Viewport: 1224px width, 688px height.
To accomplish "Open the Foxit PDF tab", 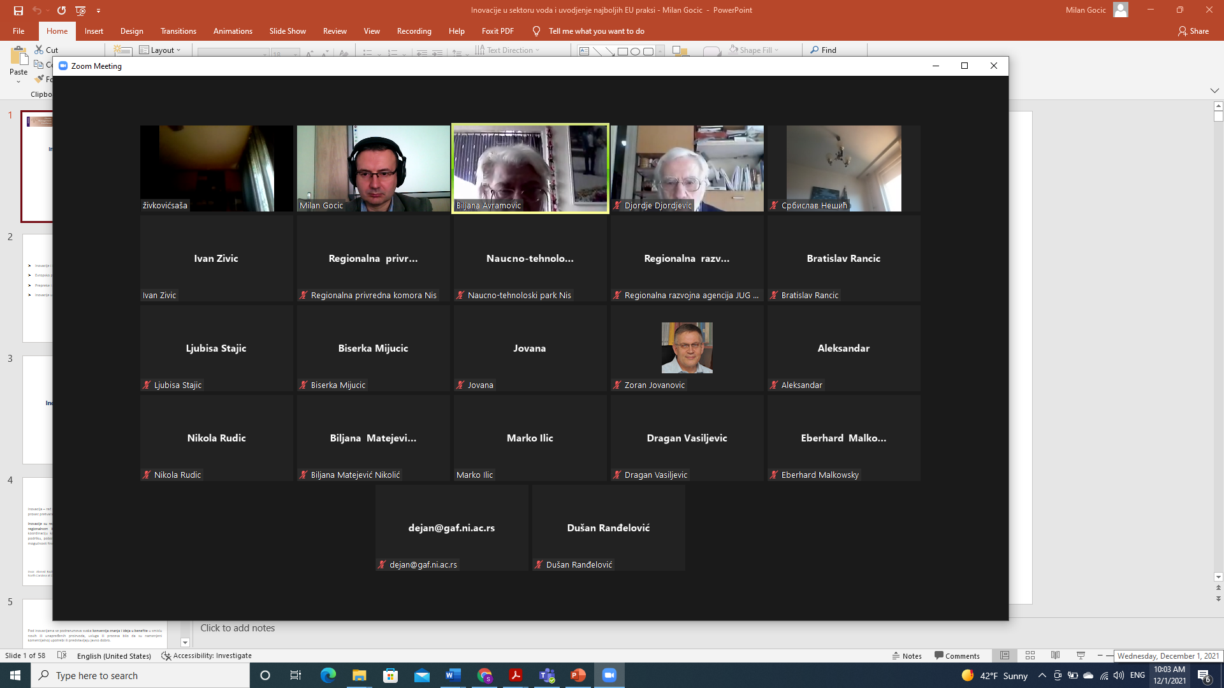I will [498, 31].
